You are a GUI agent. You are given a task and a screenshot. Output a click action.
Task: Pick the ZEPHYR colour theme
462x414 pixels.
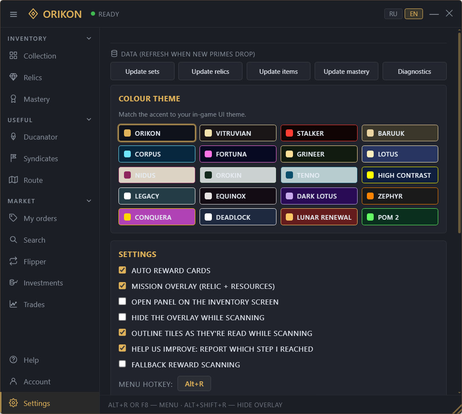coord(400,196)
